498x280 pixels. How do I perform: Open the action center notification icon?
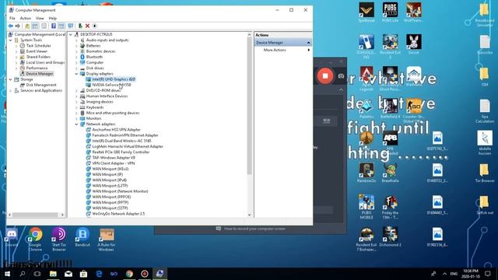click(488, 274)
